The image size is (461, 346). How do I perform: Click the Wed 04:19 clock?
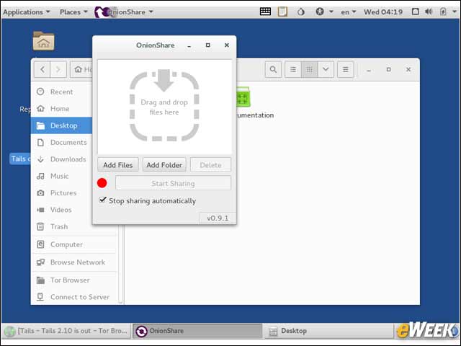tap(383, 12)
